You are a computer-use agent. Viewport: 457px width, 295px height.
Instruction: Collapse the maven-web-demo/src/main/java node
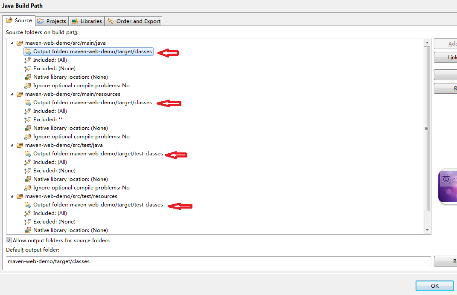pyautogui.click(x=12, y=43)
